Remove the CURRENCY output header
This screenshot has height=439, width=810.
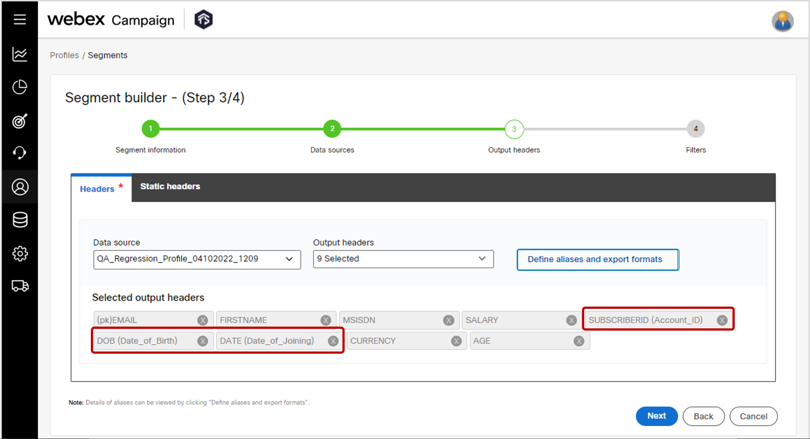tap(456, 341)
